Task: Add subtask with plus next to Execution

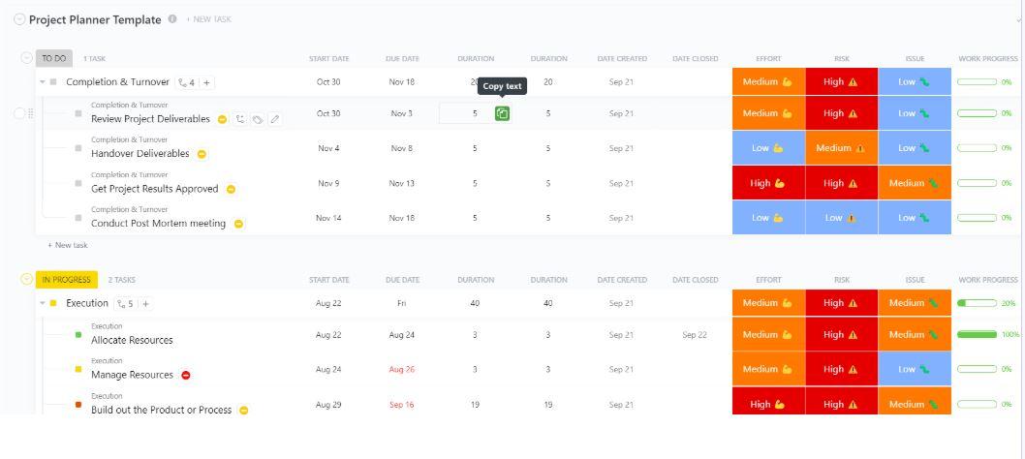Action: pyautogui.click(x=145, y=303)
